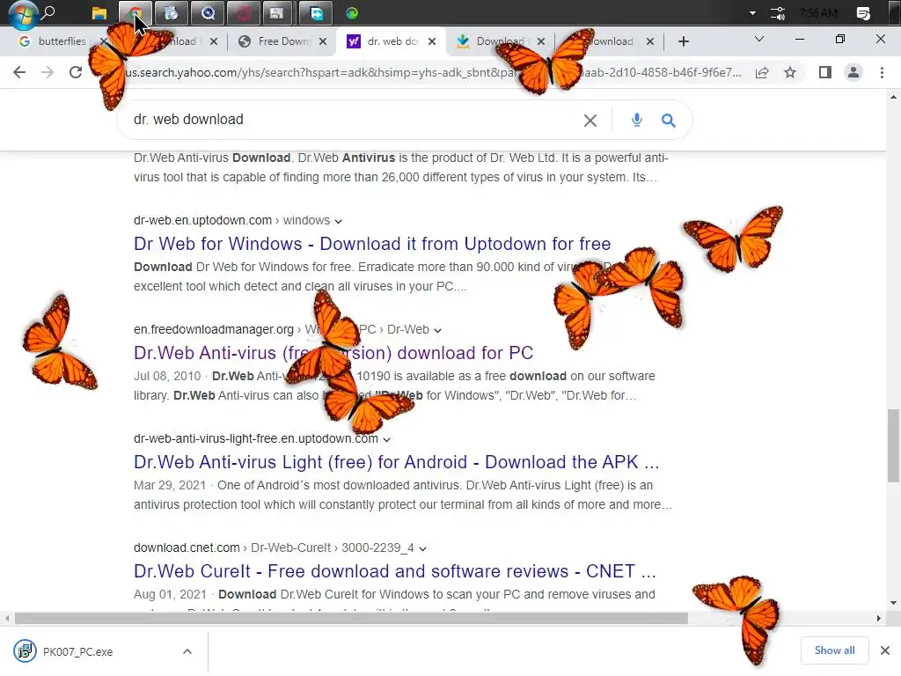The width and height of the screenshot is (901, 676).
Task: Show all downloads
Action: pyautogui.click(x=834, y=650)
